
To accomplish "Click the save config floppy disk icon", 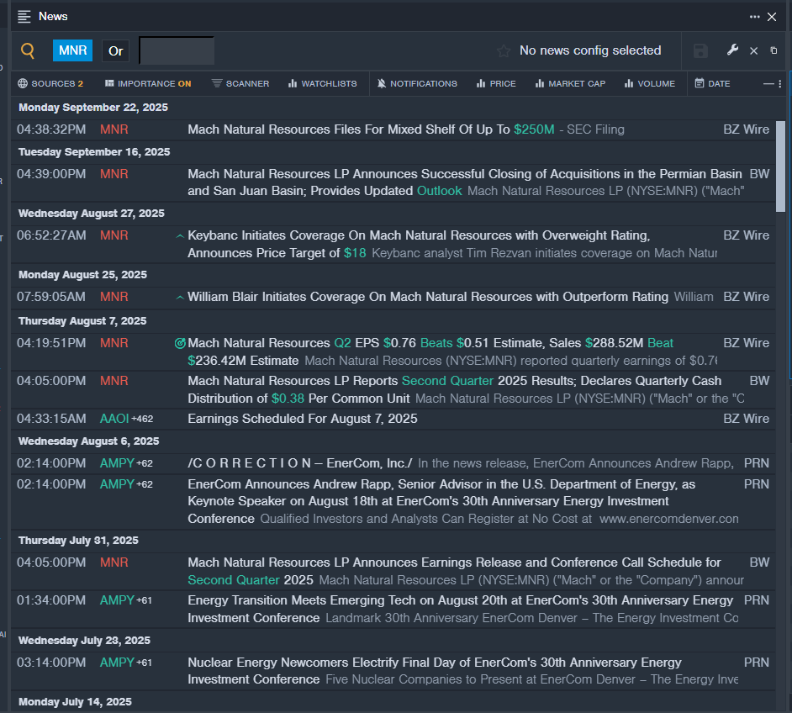I will [x=700, y=51].
